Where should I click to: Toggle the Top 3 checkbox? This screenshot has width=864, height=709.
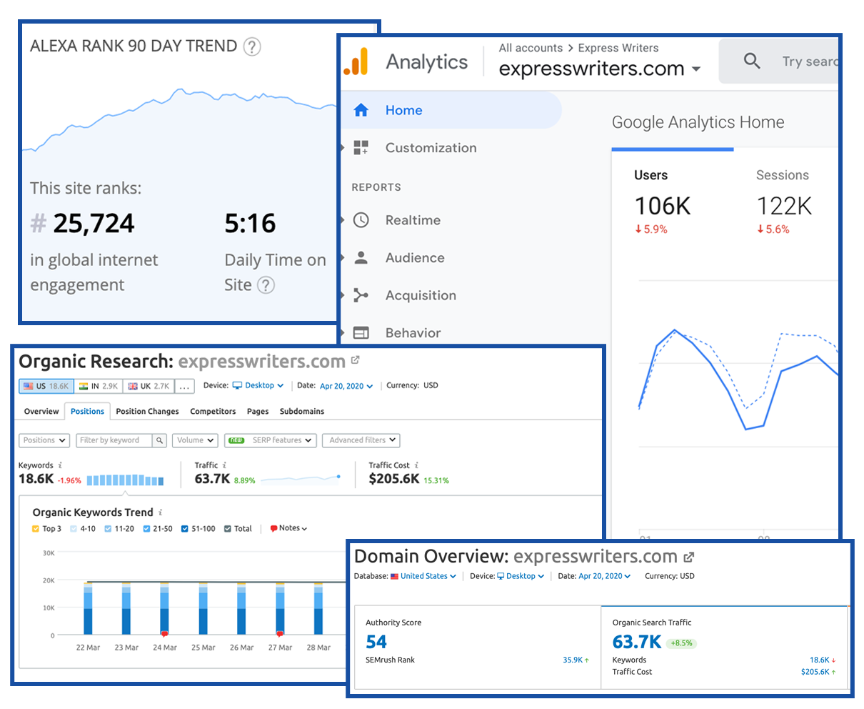(x=36, y=529)
